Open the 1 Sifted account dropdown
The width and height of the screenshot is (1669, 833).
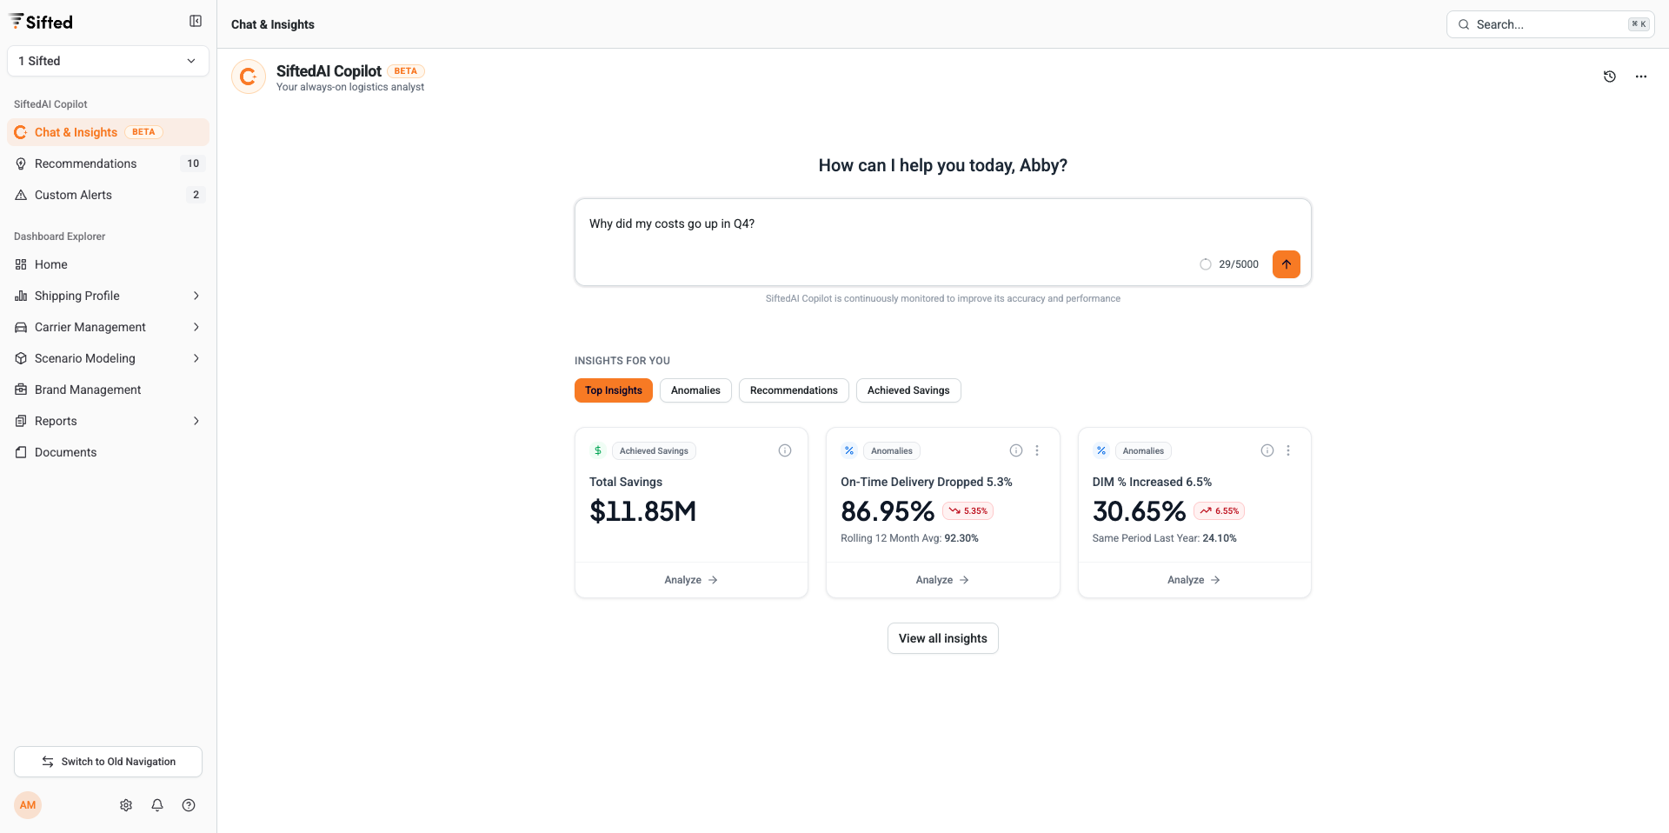tap(108, 61)
